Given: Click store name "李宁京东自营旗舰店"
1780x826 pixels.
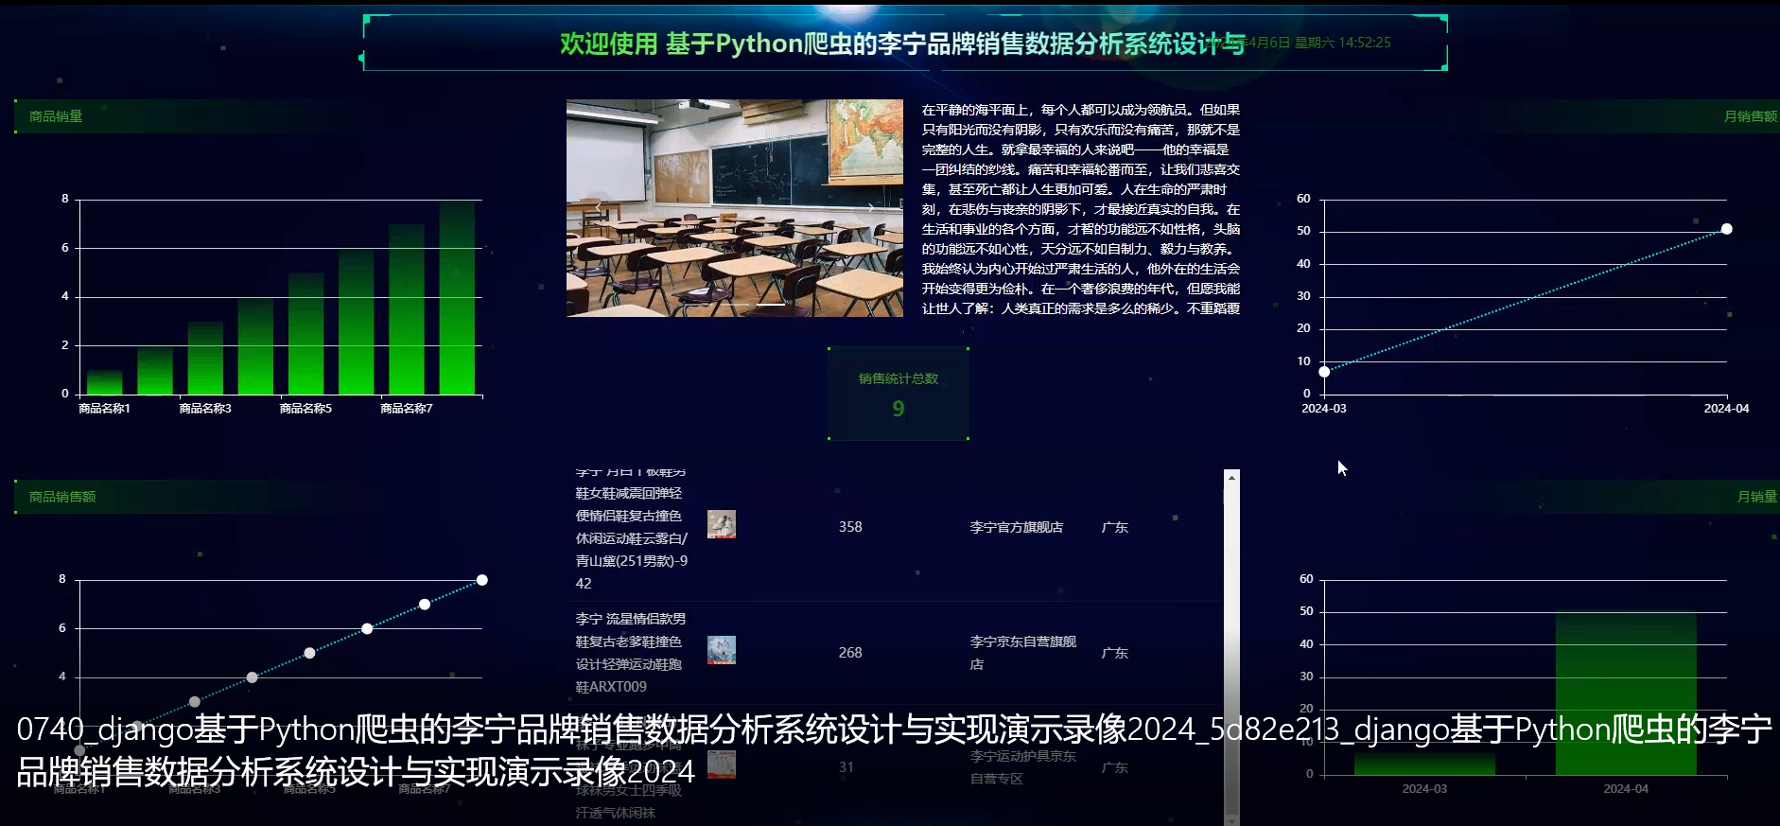Looking at the screenshot, I should point(1023,653).
